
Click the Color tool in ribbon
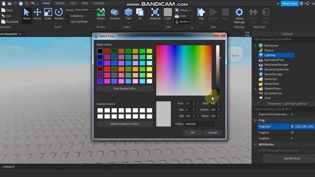point(167,14)
